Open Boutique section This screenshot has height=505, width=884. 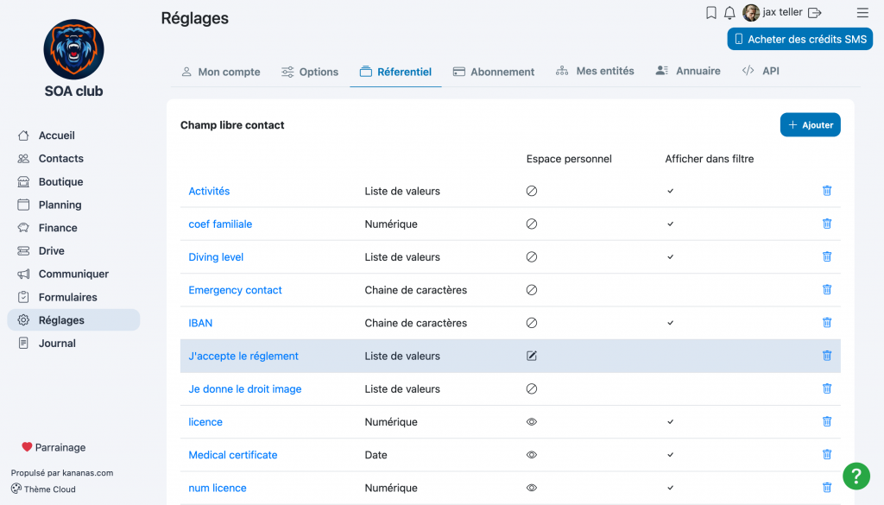point(73,181)
